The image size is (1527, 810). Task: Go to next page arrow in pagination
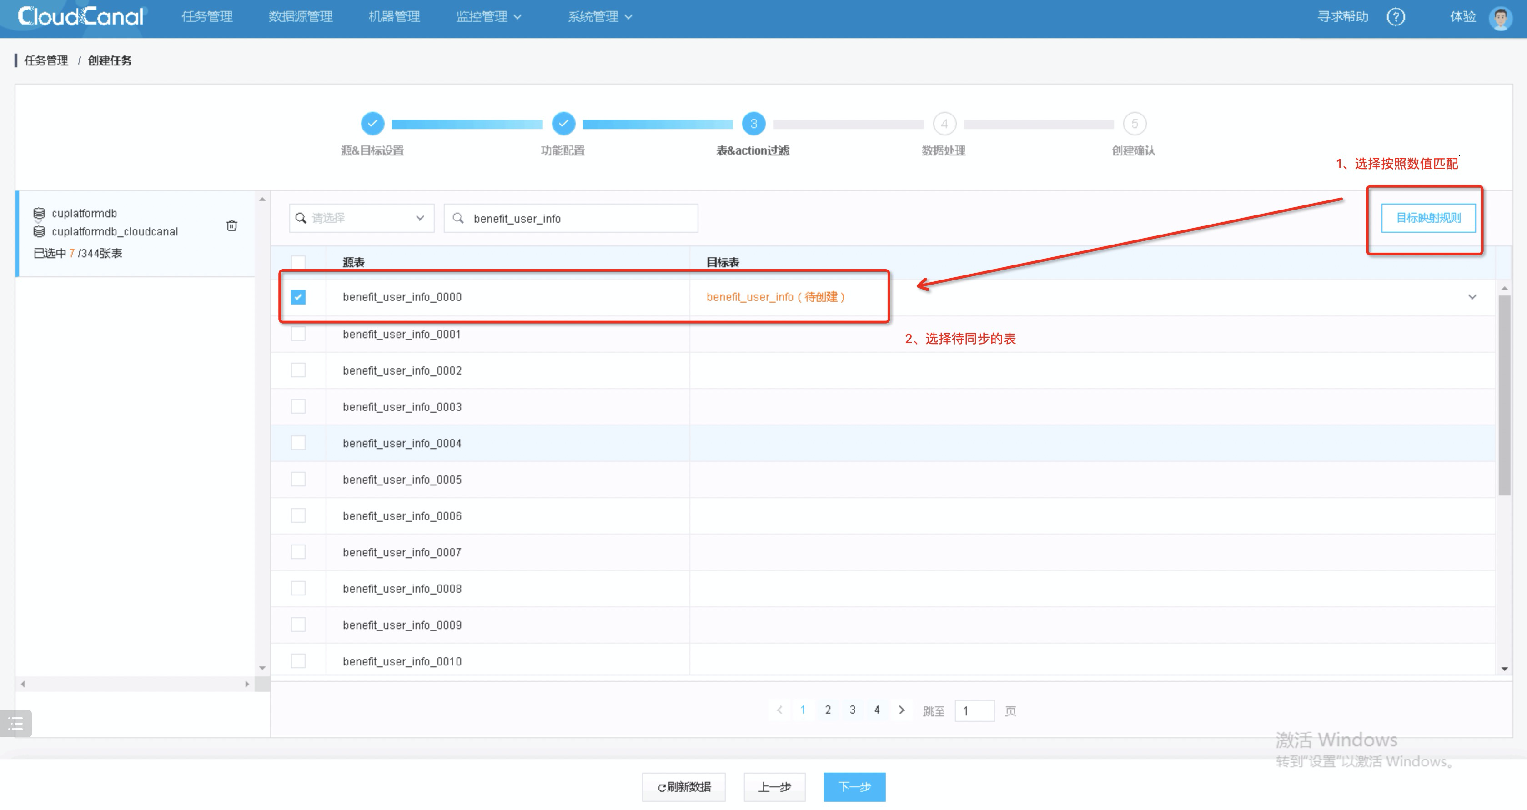(902, 710)
